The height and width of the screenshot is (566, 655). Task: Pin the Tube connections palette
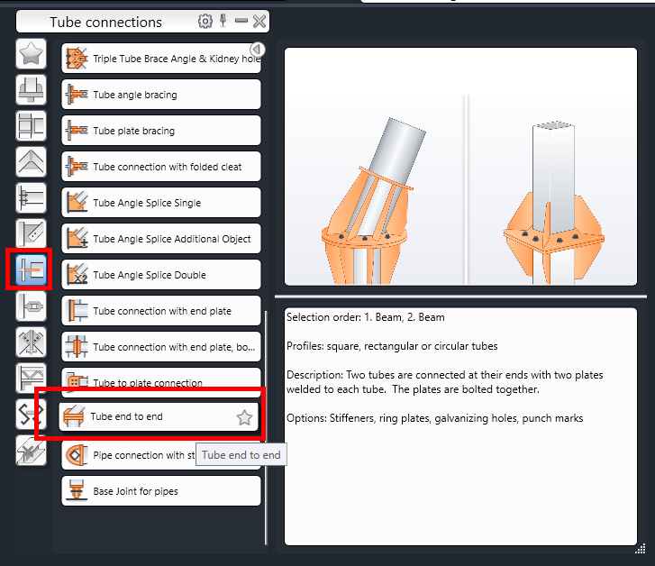(x=223, y=21)
